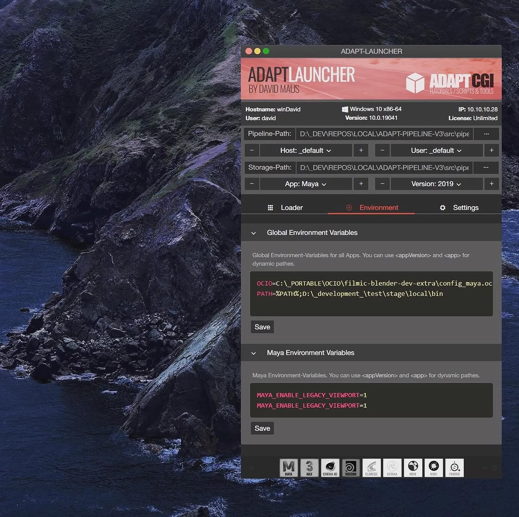Add a new host with plus button
This screenshot has height=517, width=519.
361,151
